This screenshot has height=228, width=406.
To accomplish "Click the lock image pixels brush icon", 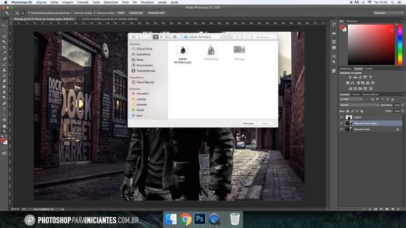I will [x=353, y=111].
